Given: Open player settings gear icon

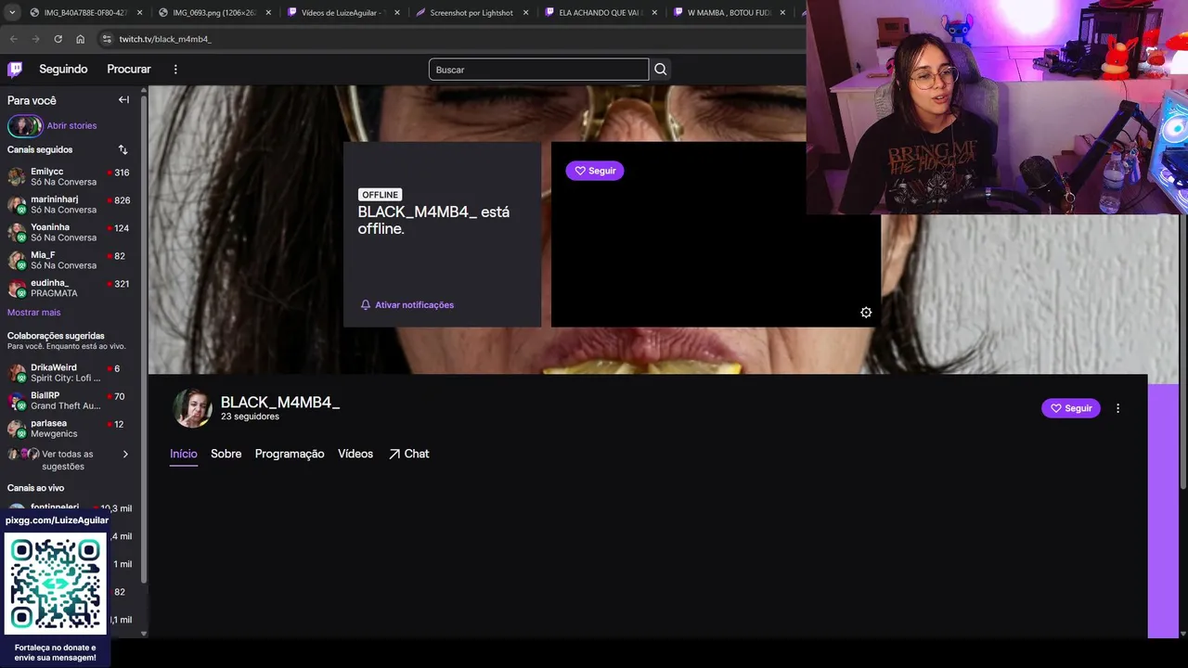Looking at the screenshot, I should click(x=866, y=313).
